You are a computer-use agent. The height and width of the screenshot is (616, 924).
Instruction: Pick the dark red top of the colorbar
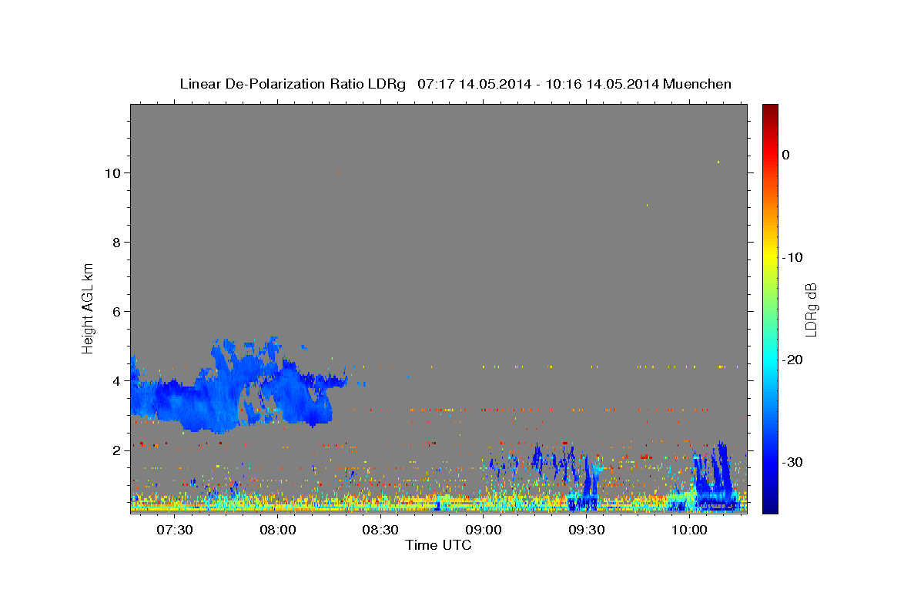770,110
